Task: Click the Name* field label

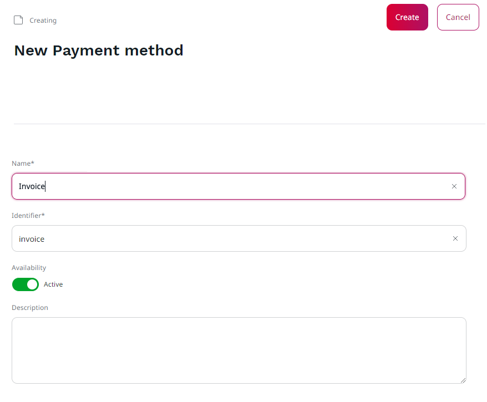Action: pyautogui.click(x=22, y=163)
